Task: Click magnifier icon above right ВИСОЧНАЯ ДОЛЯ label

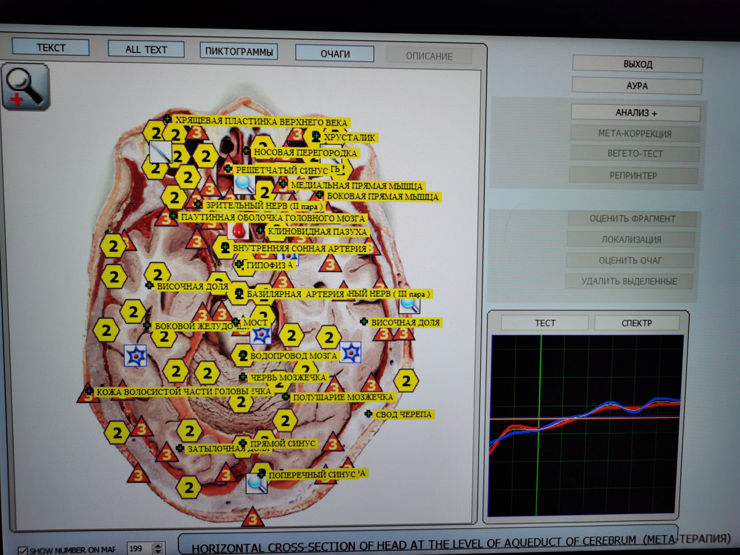Action: pyautogui.click(x=409, y=305)
